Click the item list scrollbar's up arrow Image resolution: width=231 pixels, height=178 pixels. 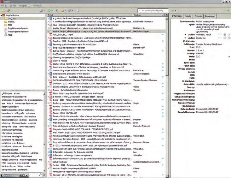167,18
